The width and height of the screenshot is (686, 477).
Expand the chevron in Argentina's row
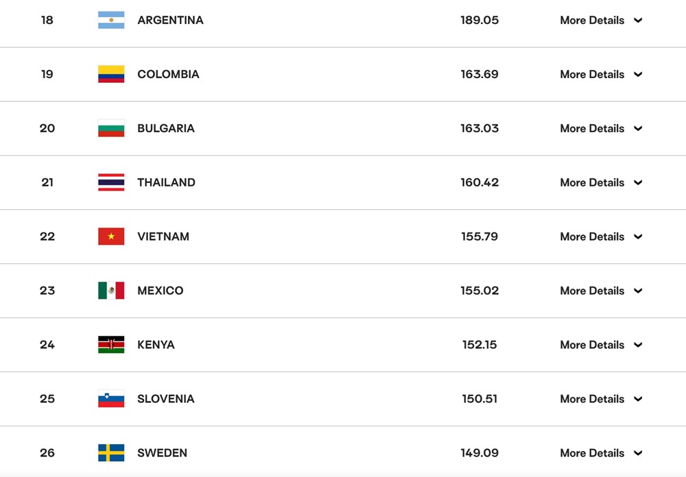638,20
